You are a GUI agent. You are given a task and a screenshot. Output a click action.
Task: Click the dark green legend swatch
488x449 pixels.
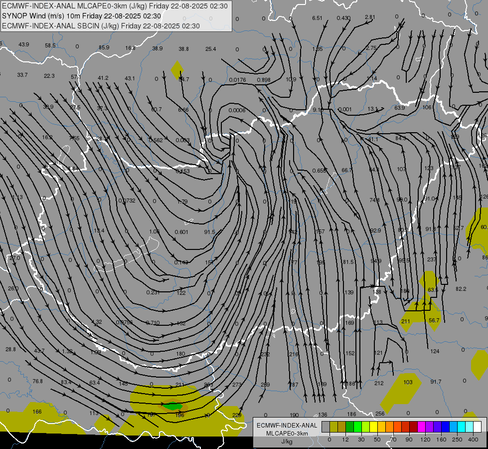coord(350,427)
